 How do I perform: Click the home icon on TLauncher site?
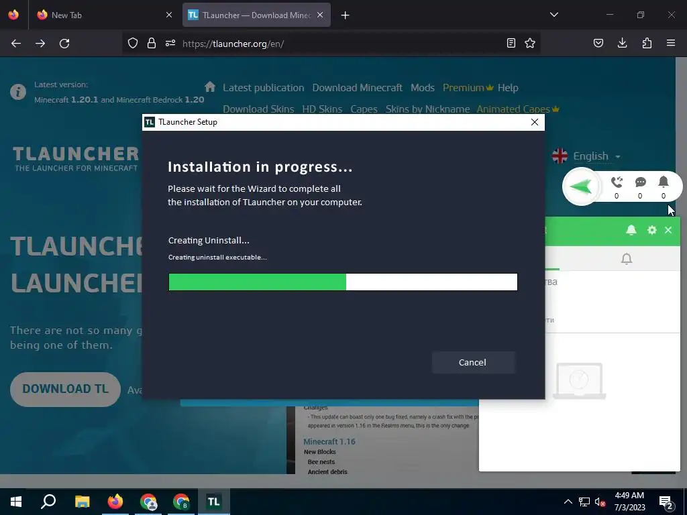coord(210,87)
